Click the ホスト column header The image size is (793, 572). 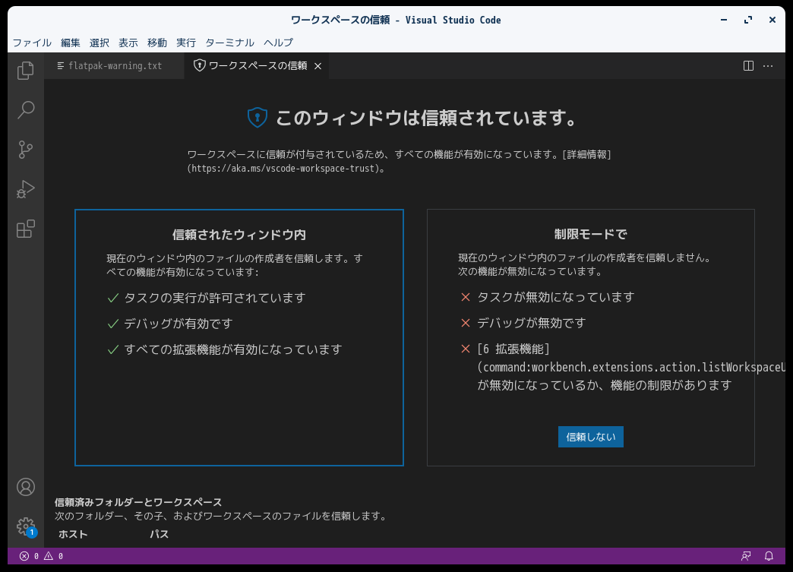point(73,534)
